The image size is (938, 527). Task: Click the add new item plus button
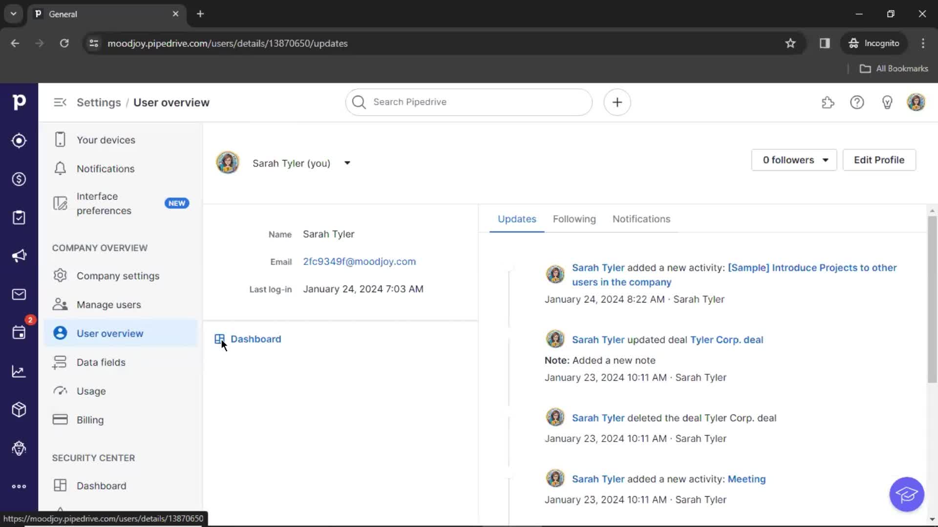click(617, 101)
